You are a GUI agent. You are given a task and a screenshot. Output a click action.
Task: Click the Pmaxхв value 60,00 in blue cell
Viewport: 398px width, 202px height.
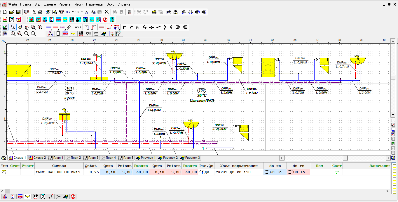click(142, 172)
